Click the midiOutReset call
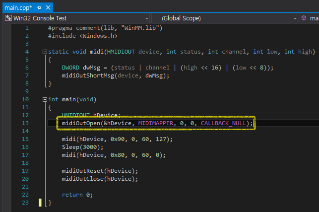This screenshot has height=212, width=319. [x=82, y=171]
